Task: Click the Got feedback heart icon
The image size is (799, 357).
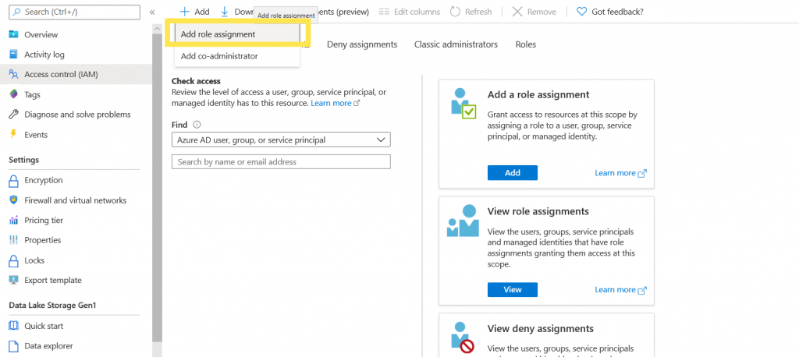Action: click(581, 11)
